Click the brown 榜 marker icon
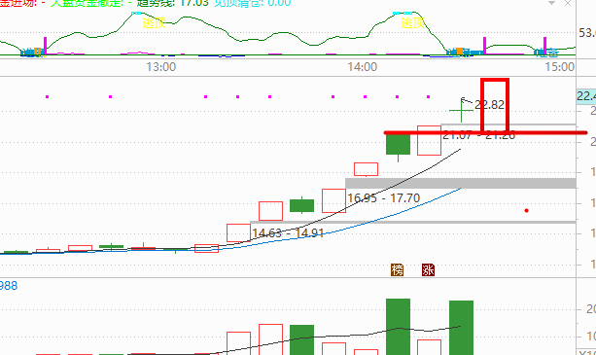The image size is (596, 355). coord(398,269)
